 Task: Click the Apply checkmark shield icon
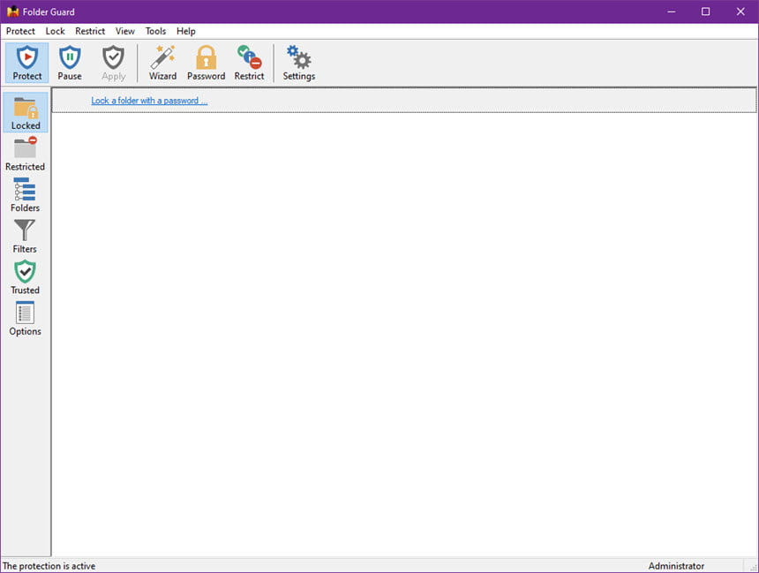(x=113, y=63)
